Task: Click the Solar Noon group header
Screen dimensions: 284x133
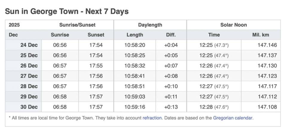Action: click(233, 25)
